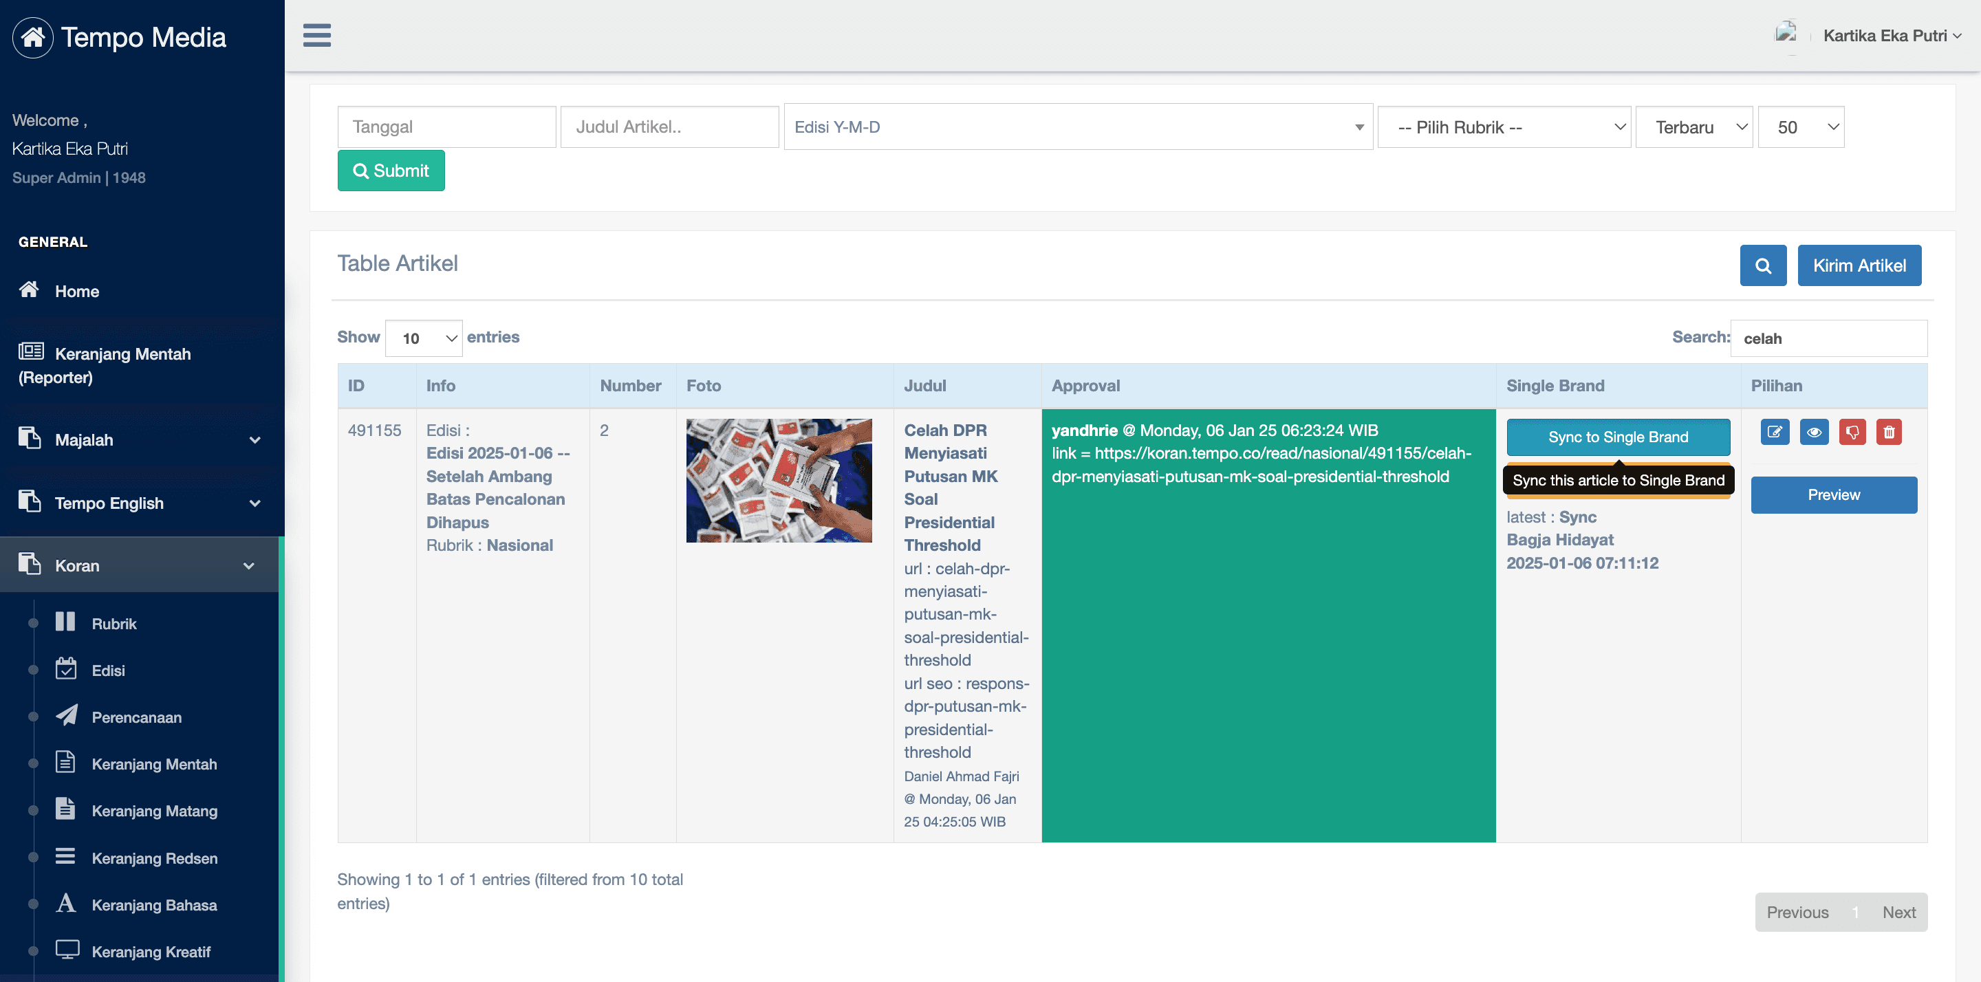
Task: Click the Keranjang Bahasa letter A icon
Action: tap(66, 903)
